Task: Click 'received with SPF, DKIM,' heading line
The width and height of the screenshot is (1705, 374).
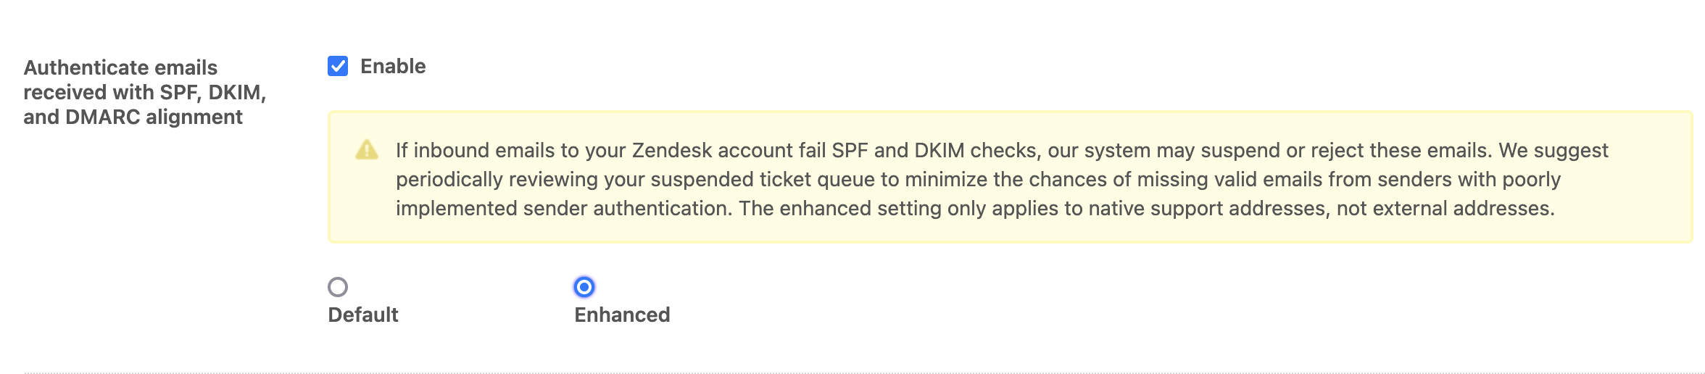Action: (144, 92)
